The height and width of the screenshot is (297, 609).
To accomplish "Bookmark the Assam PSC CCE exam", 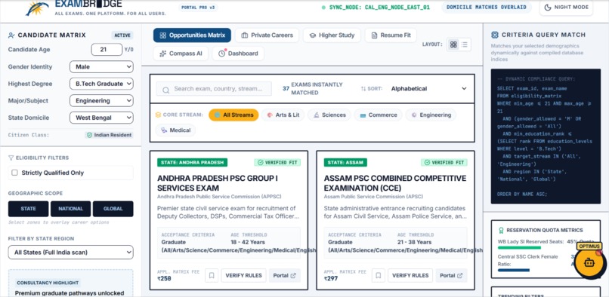I will tap(379, 276).
